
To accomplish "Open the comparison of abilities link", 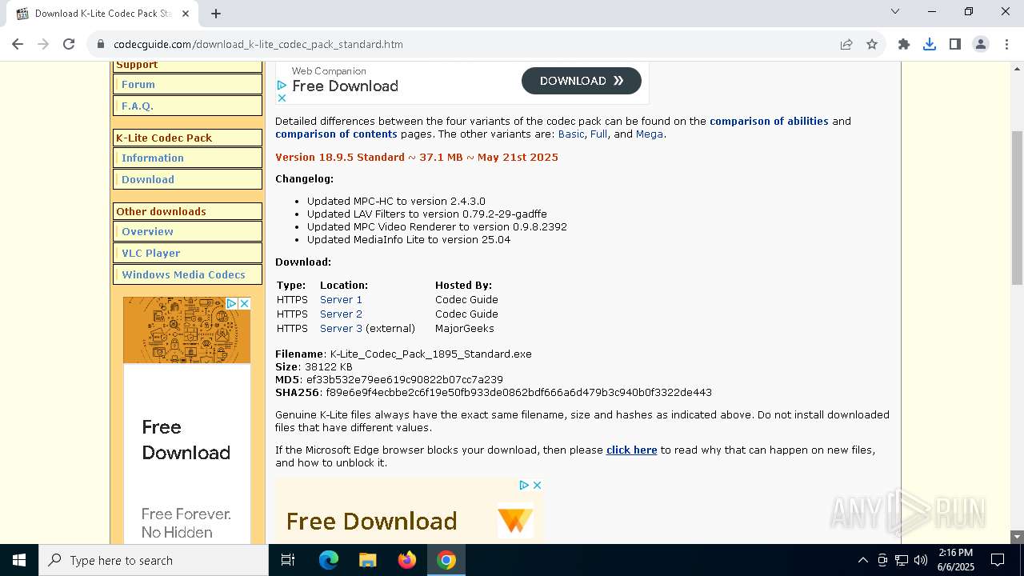I will 769,121.
